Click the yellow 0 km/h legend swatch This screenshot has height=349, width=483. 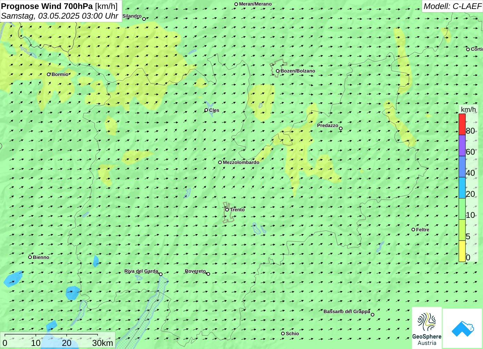[x=462, y=251]
